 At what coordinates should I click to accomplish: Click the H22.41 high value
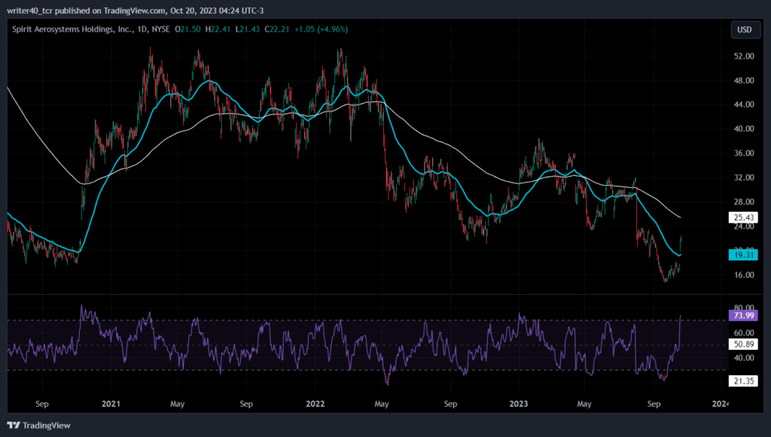[x=218, y=29]
